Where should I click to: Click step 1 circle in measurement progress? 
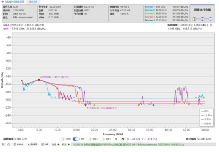195,19
